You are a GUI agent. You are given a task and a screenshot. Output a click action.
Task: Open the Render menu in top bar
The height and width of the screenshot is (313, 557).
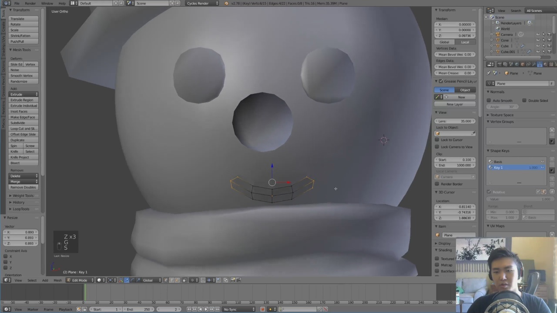coord(30,3)
